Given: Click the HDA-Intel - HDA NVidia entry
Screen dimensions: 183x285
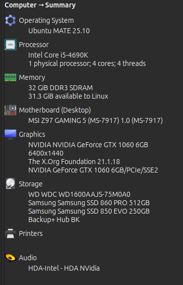Looking at the screenshot, I should click(64, 268).
